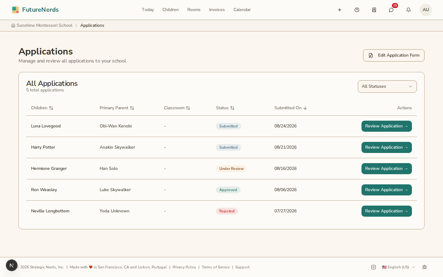The height and width of the screenshot is (277, 443).
Task: Open the help question mark icon
Action: [x=357, y=10]
